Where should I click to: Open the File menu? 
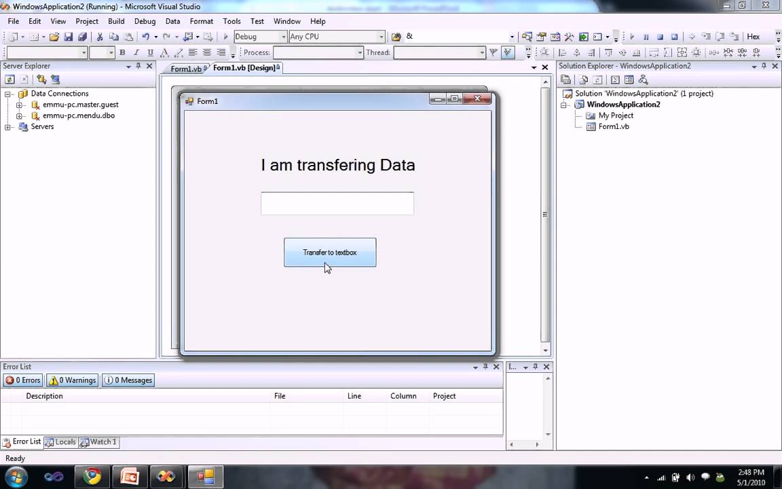pyautogui.click(x=14, y=22)
